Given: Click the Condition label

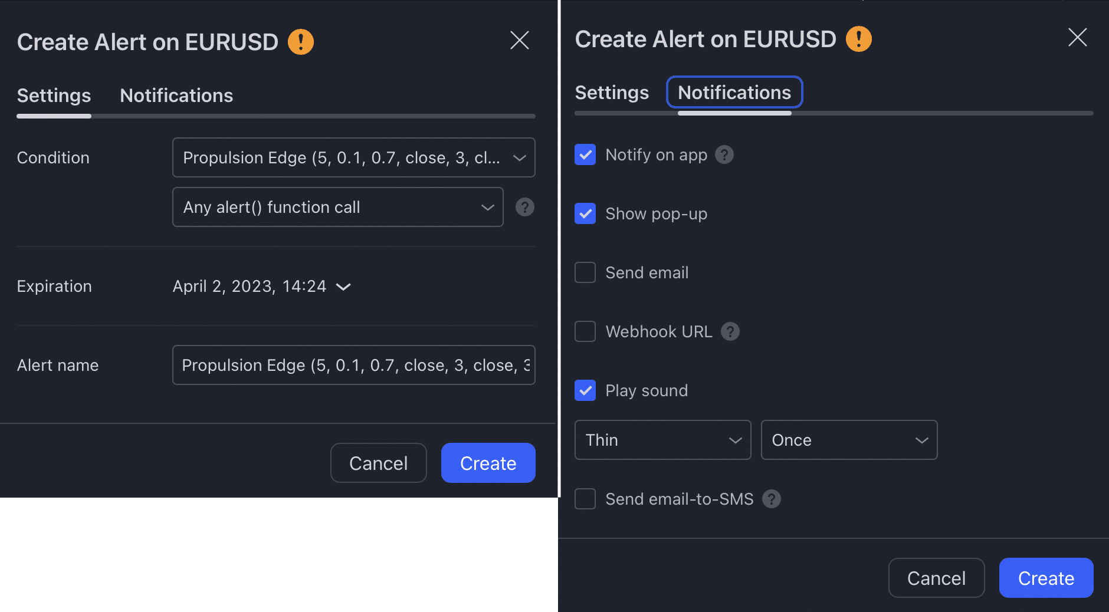Looking at the screenshot, I should click(x=53, y=157).
